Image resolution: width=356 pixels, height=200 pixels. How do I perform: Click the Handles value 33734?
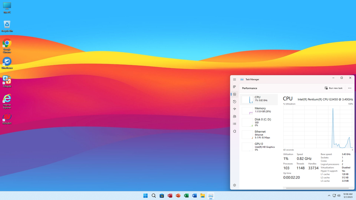(313, 168)
